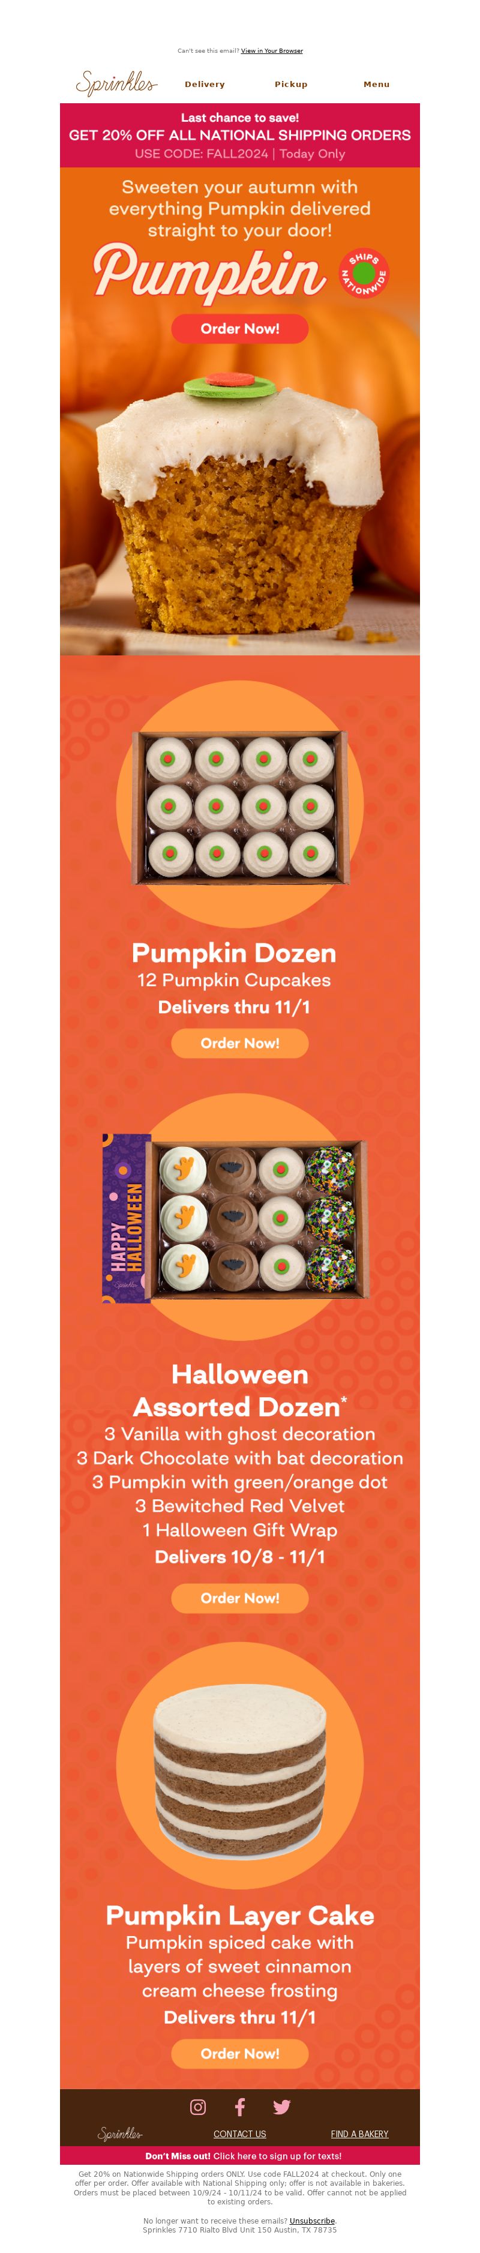Click Order Now for Halloween Assorted Dozen
Viewport: 480px width, 2253px height.
pyautogui.click(x=239, y=1598)
